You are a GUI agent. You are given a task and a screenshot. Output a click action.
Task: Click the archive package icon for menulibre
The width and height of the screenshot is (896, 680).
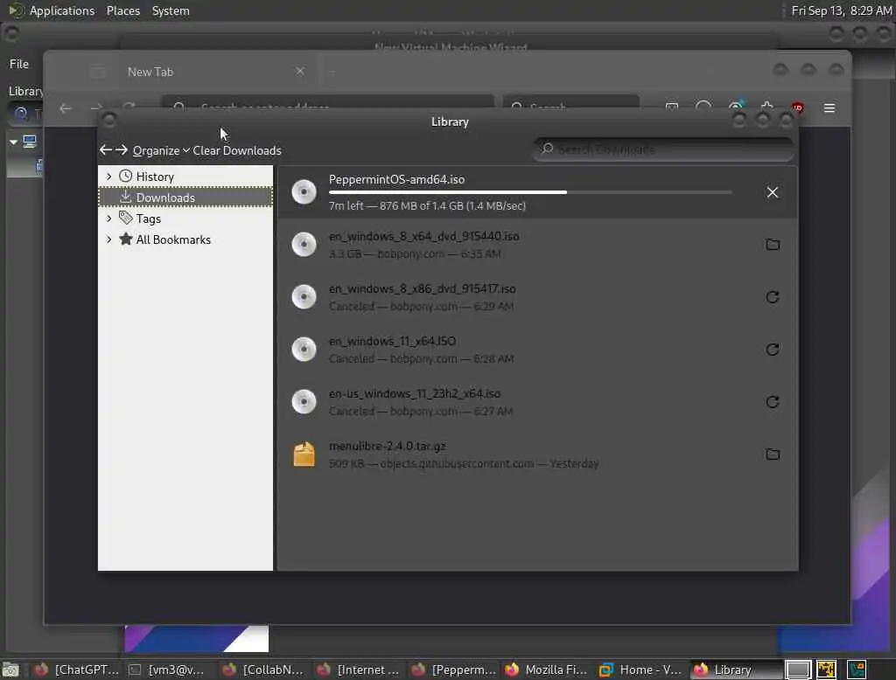pos(304,454)
